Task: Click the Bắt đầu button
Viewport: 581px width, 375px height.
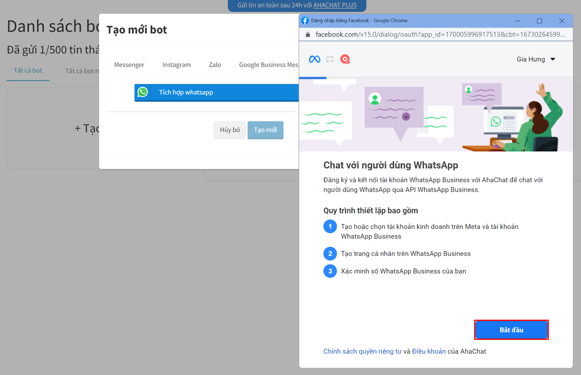Action: (511, 330)
